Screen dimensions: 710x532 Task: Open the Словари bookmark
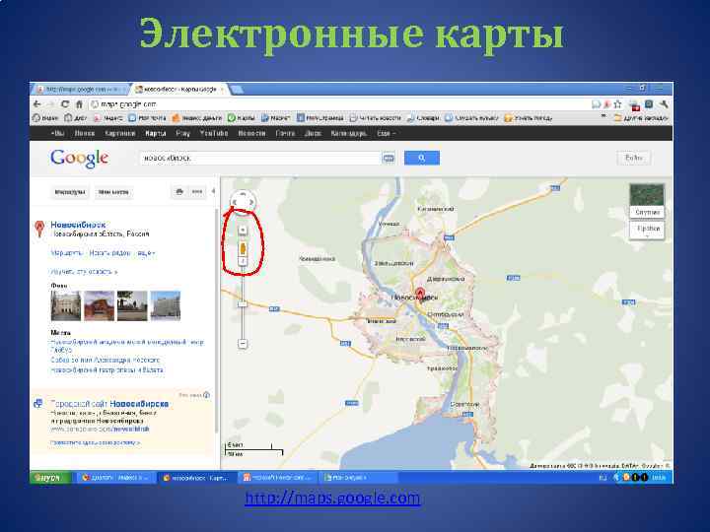point(423,118)
